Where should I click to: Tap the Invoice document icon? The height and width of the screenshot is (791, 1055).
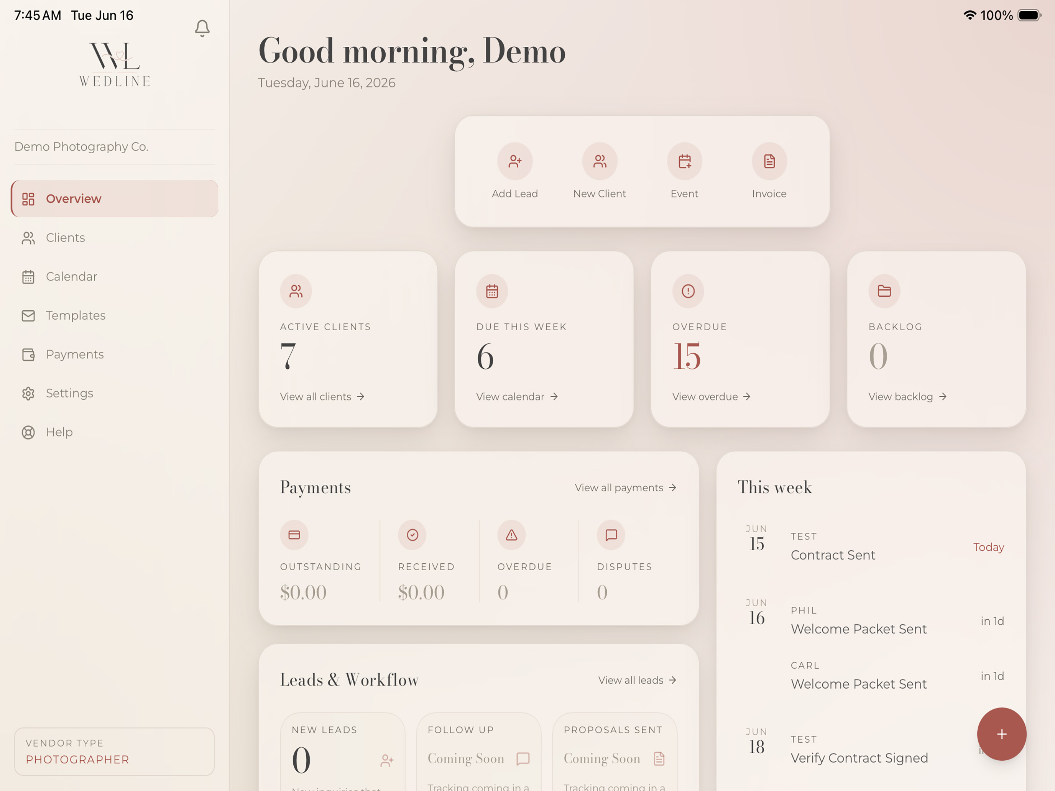pyautogui.click(x=769, y=161)
